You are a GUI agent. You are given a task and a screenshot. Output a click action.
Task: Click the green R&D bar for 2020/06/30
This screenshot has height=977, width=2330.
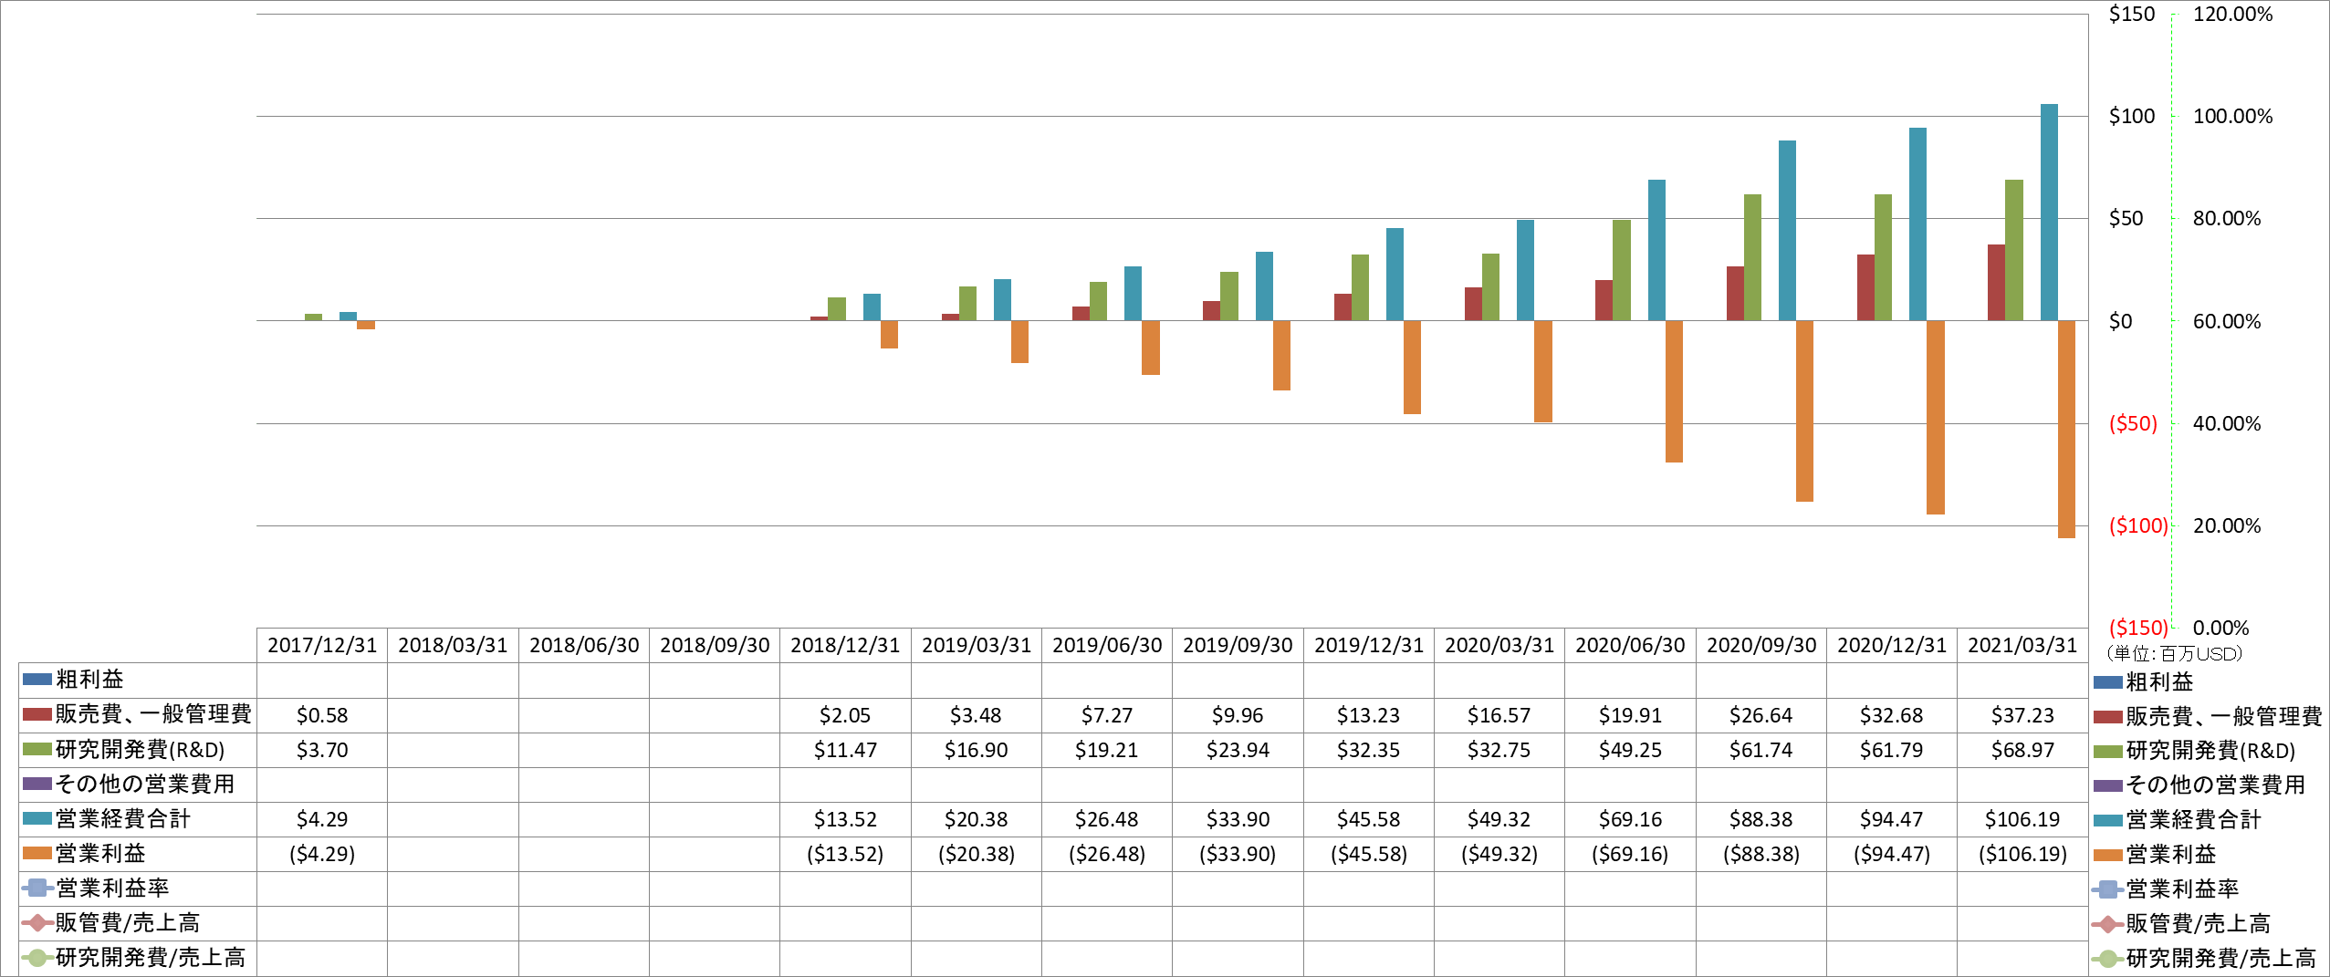[x=1622, y=271]
